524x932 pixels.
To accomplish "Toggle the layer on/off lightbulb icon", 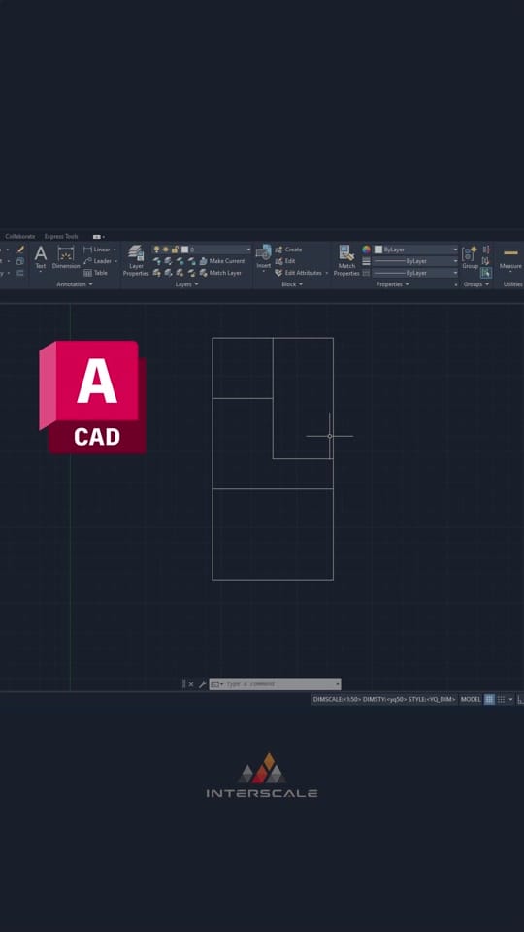I will [156, 250].
